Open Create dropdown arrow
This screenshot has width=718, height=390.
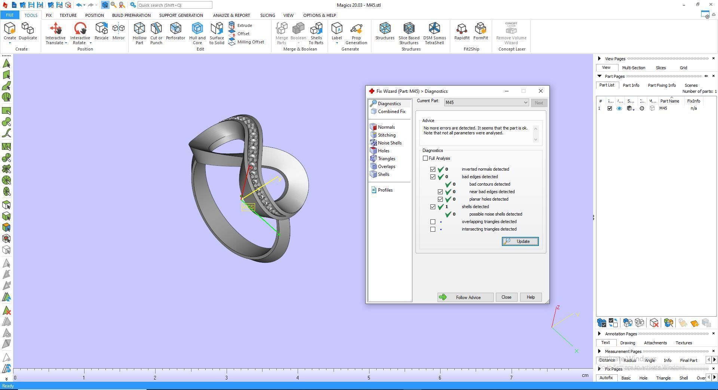coord(10,43)
